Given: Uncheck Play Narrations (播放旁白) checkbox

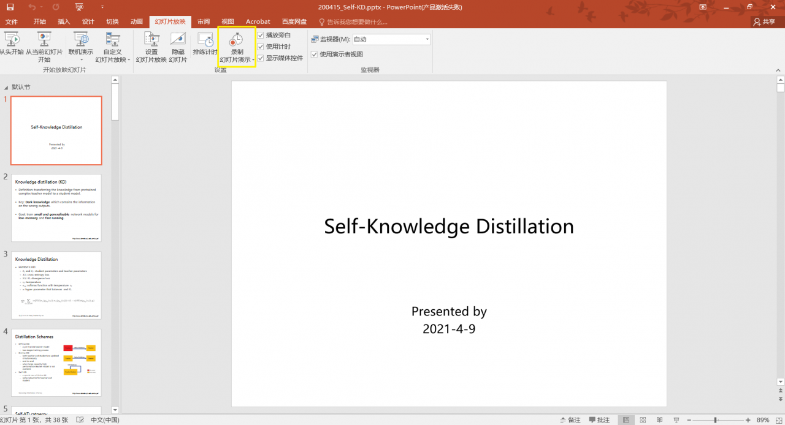Looking at the screenshot, I should 261,36.
